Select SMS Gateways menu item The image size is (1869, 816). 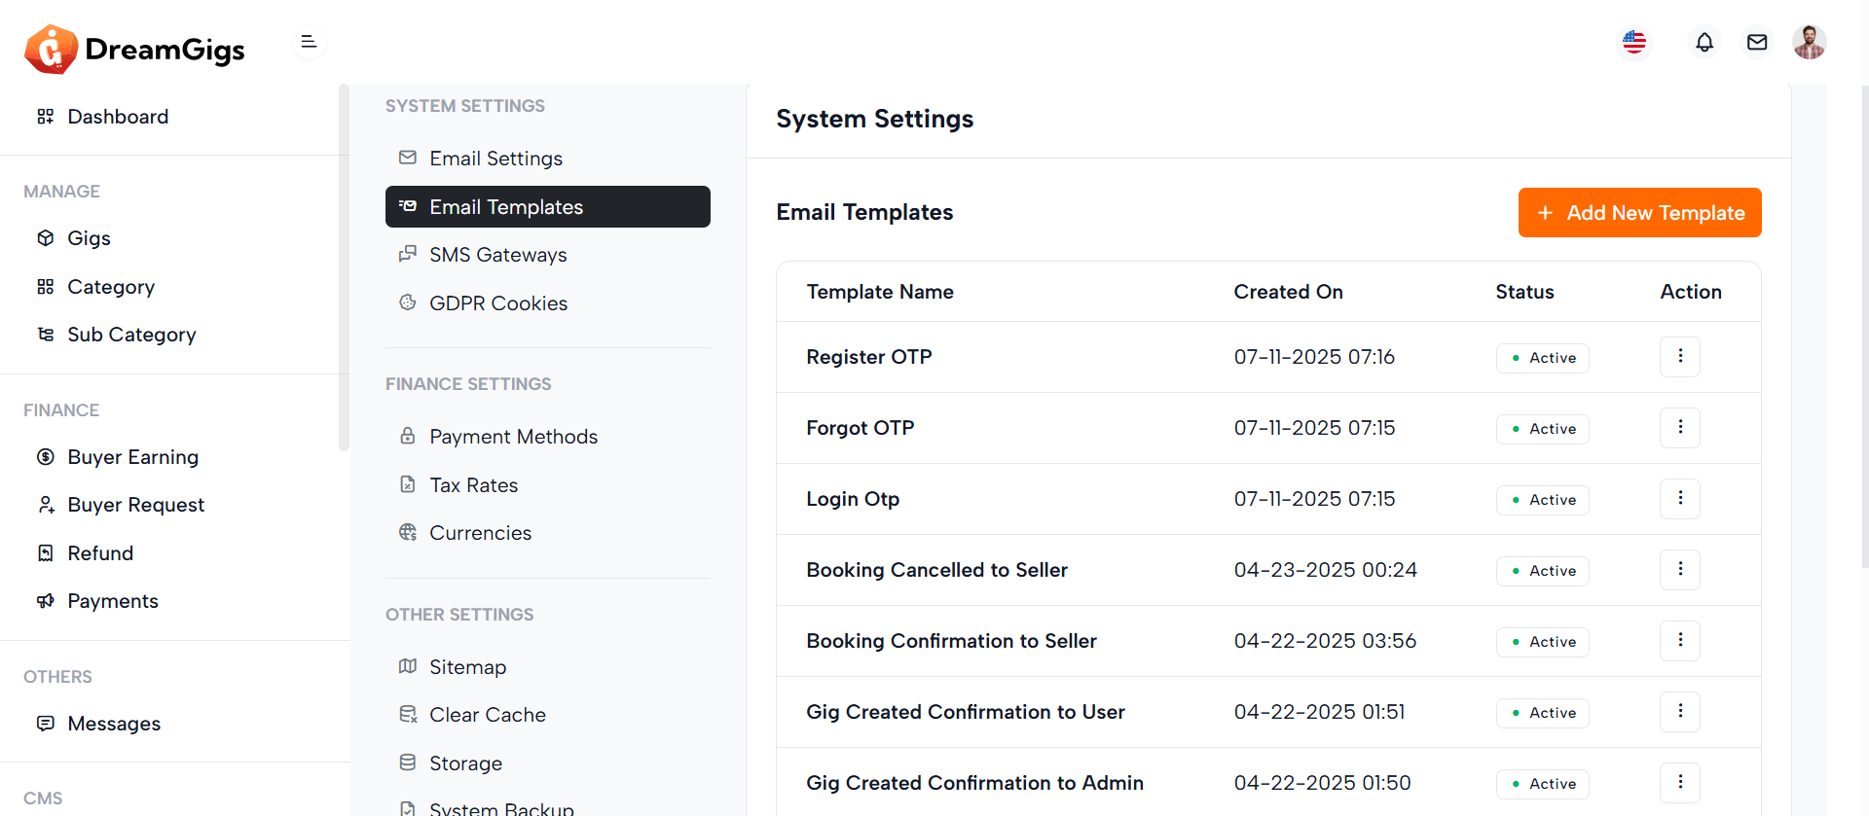(497, 255)
